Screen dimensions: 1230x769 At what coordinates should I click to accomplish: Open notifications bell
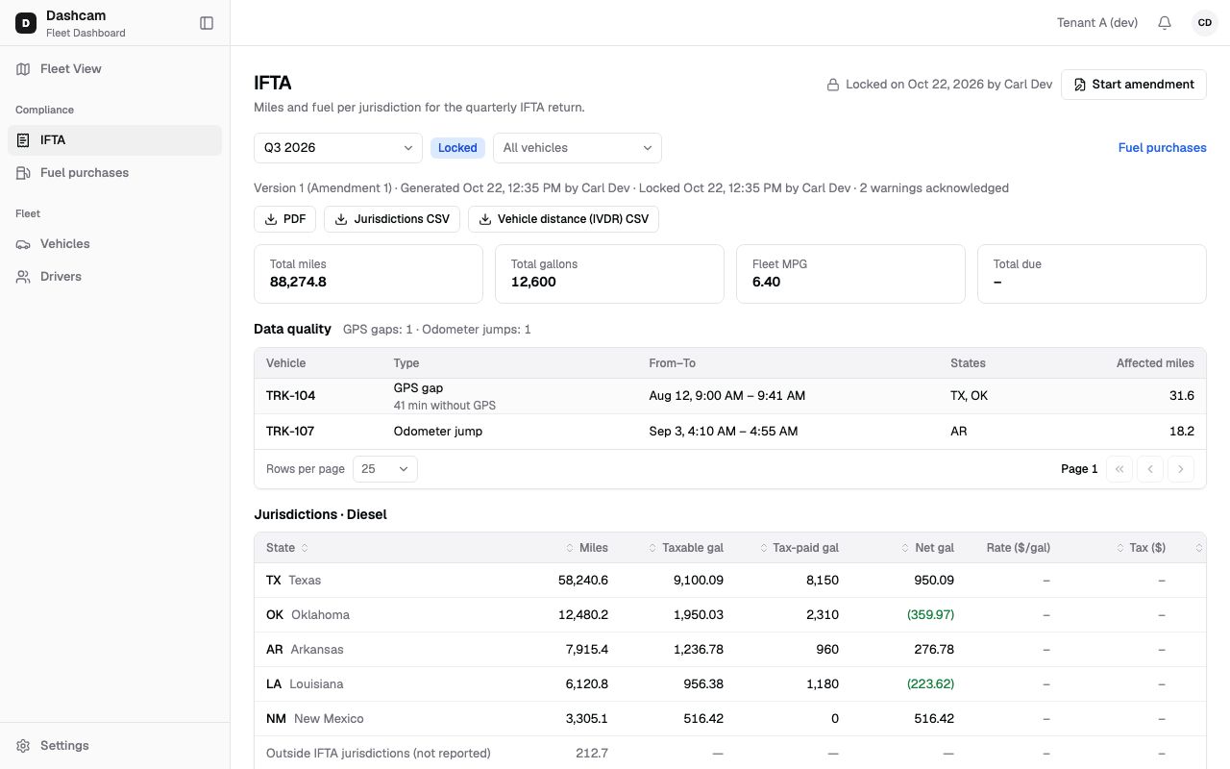[1165, 23]
